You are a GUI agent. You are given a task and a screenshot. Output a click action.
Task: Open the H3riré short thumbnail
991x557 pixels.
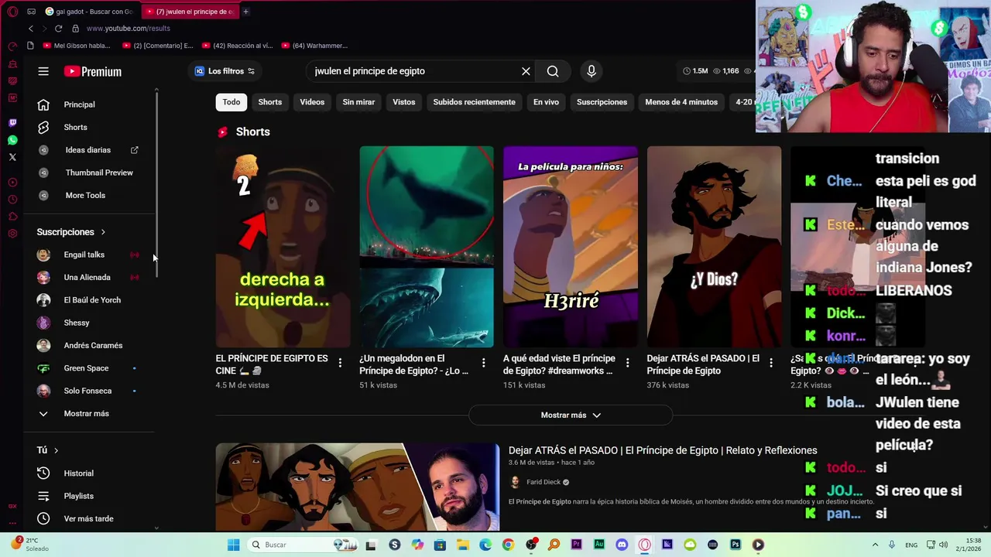coord(571,247)
